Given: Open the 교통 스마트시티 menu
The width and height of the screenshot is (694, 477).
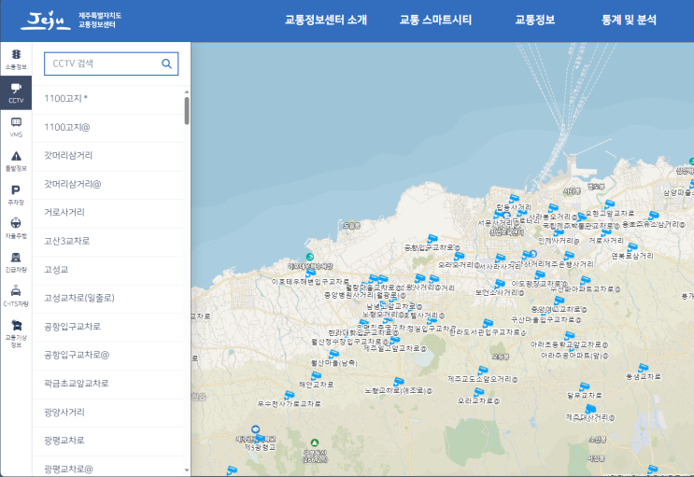Looking at the screenshot, I should click(435, 20).
